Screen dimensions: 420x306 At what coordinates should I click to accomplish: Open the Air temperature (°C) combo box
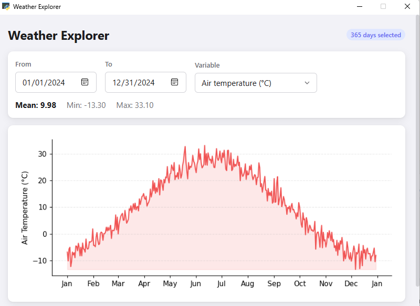[x=256, y=83]
